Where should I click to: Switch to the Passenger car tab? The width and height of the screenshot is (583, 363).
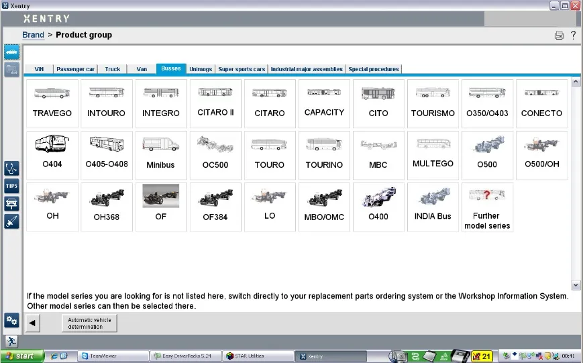tap(76, 69)
